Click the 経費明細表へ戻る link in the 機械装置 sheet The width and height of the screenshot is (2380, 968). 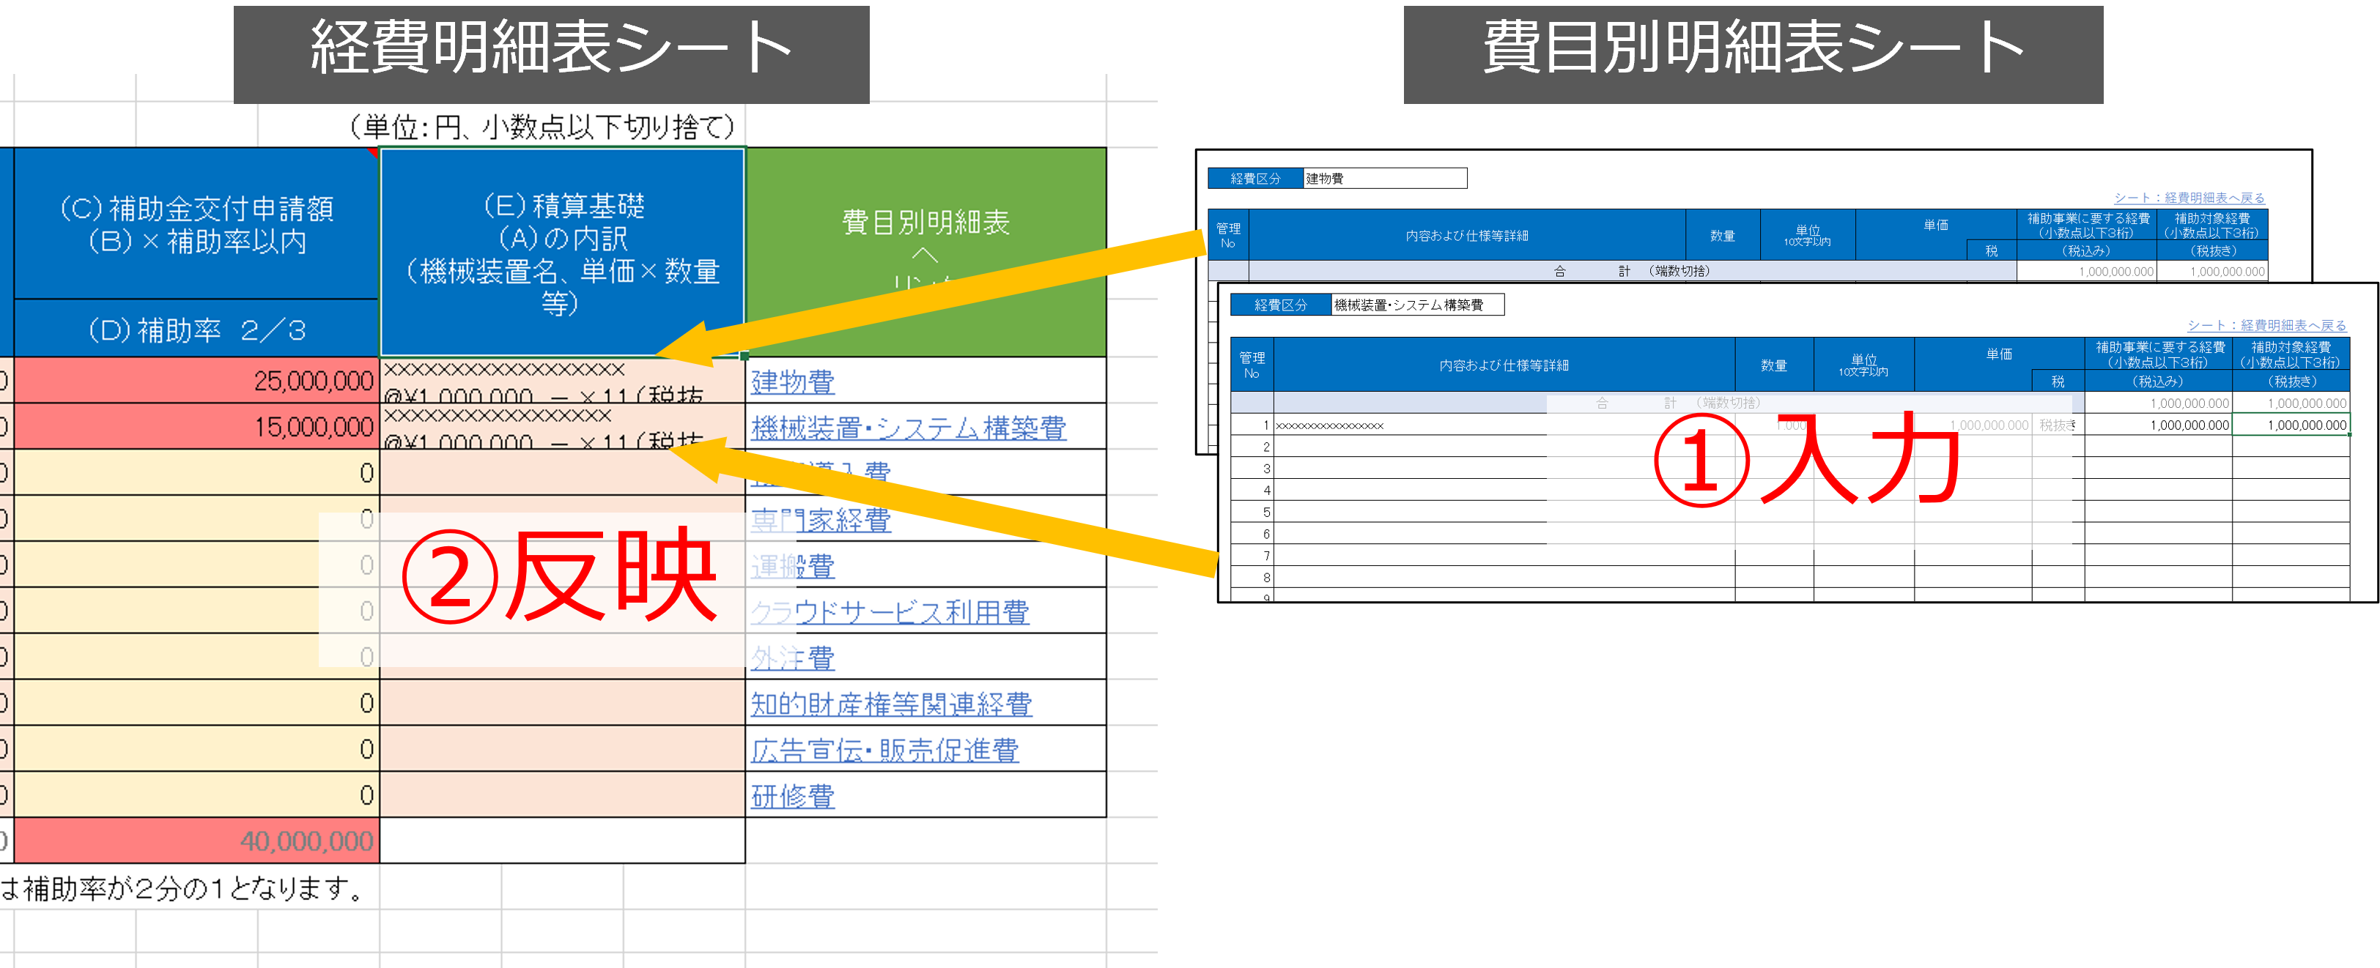[x=2266, y=325]
